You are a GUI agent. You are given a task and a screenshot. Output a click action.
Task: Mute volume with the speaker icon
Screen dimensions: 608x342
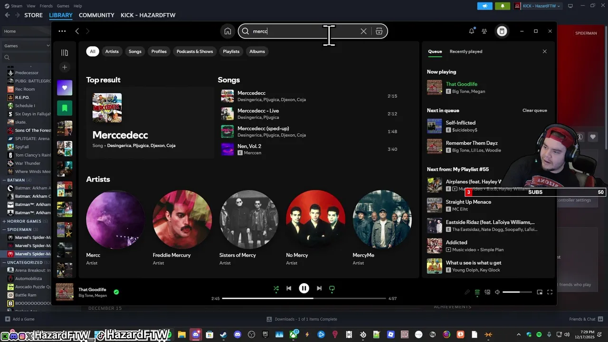click(497, 292)
